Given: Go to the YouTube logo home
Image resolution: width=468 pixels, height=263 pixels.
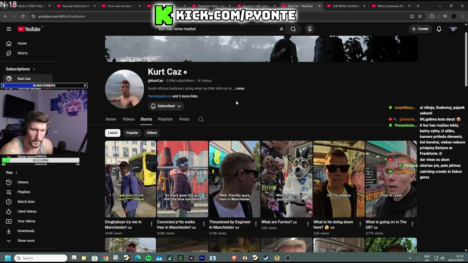Looking at the screenshot, I should click(x=29, y=29).
